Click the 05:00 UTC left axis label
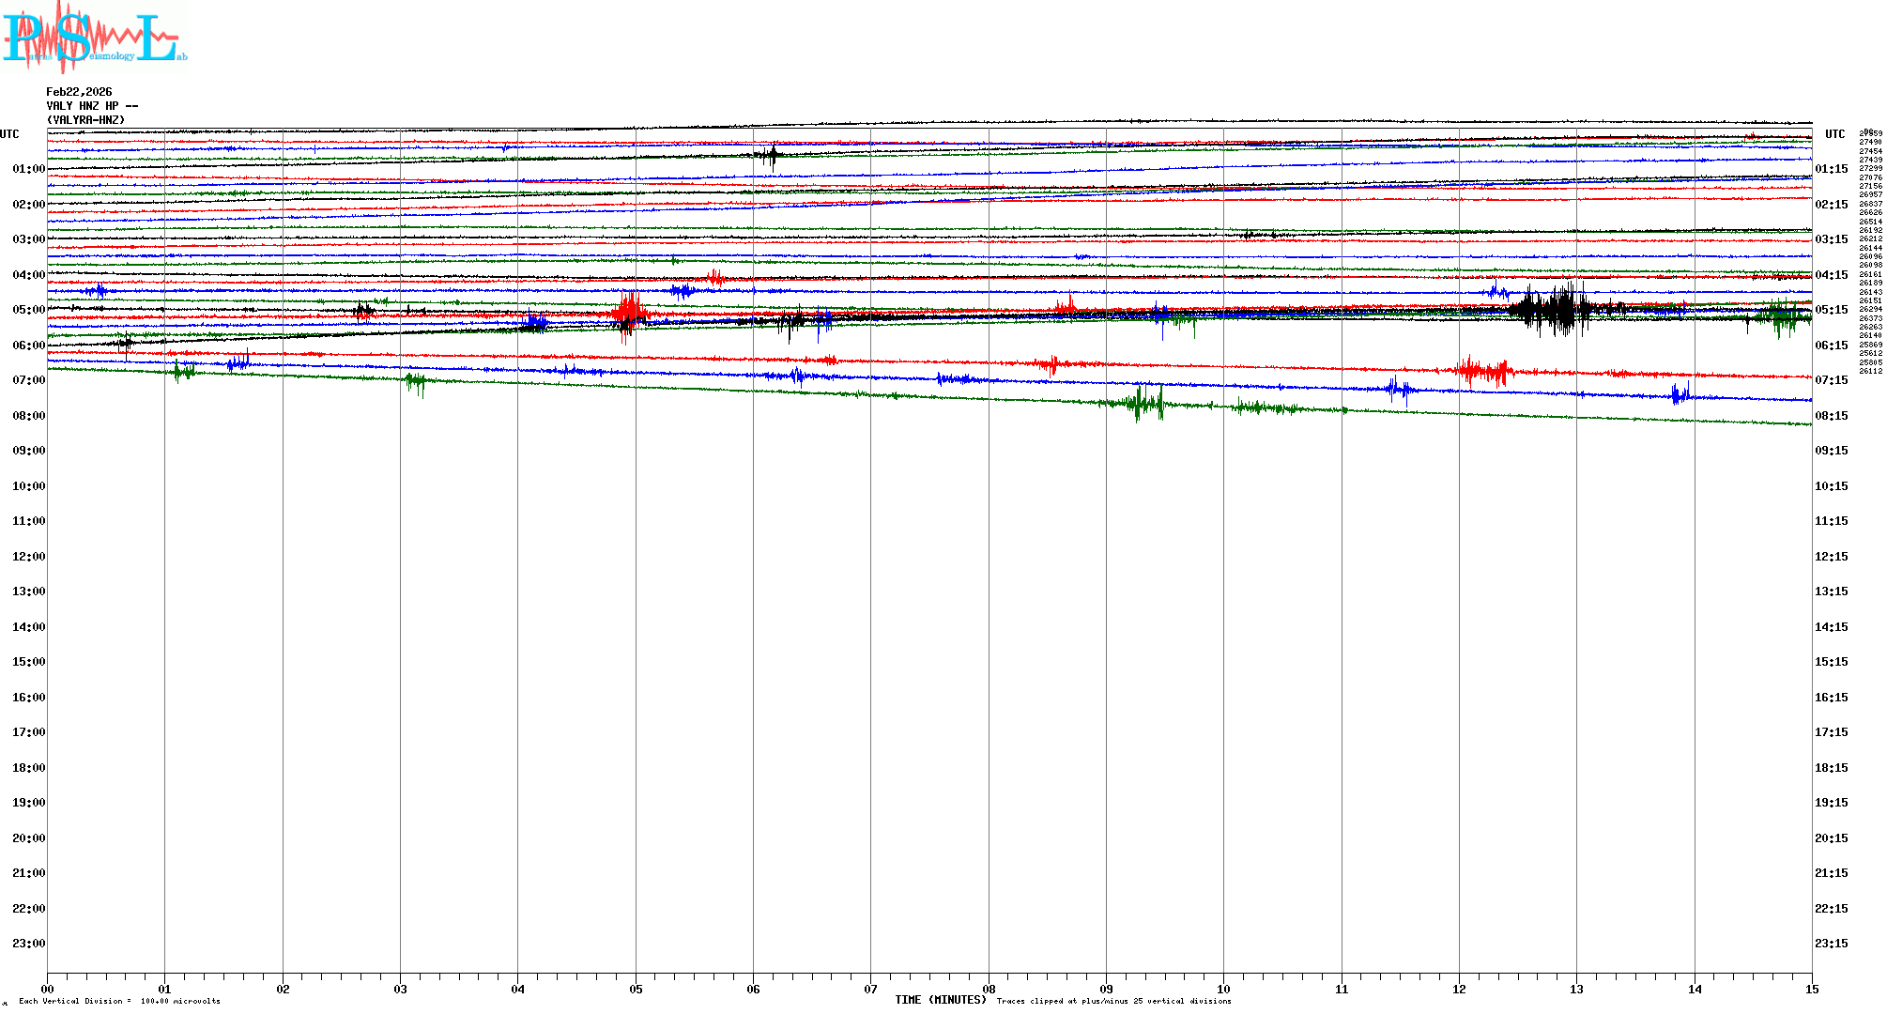The width and height of the screenshot is (1887, 1014). 28,310
